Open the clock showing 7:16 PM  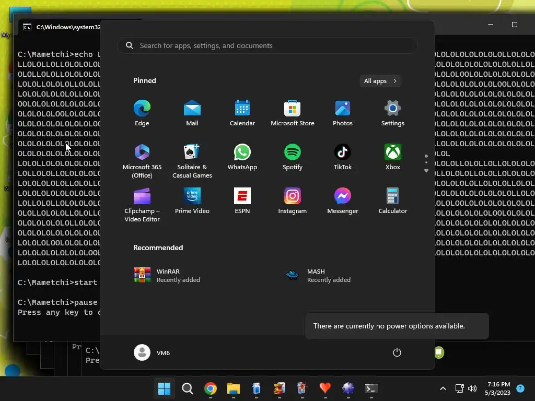[498, 388]
